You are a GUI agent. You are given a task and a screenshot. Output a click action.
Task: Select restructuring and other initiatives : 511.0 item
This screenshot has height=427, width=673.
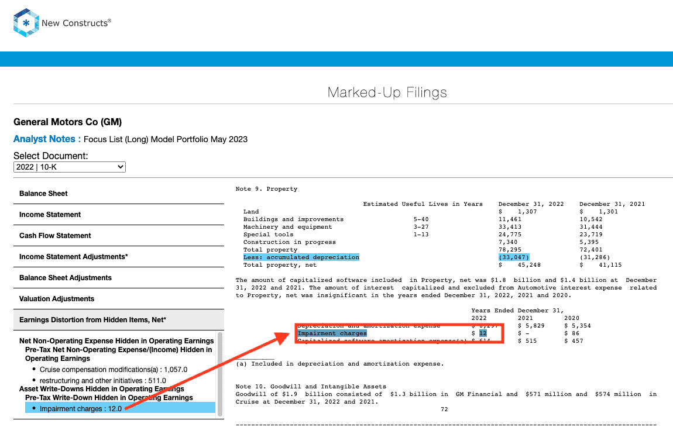click(x=102, y=381)
